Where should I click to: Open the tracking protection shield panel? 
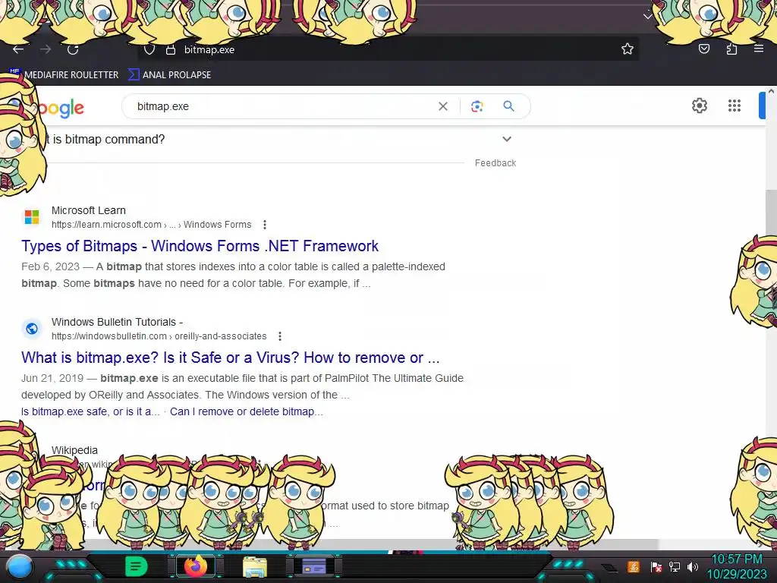point(149,49)
